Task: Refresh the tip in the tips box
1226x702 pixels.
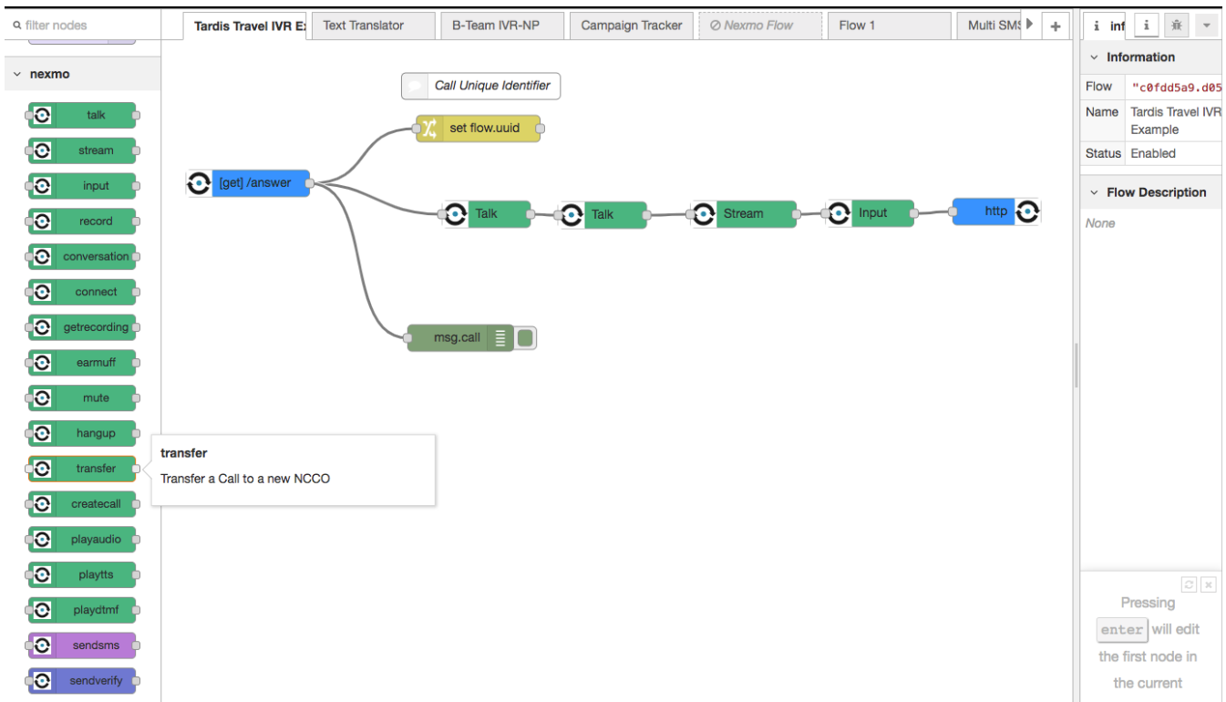Action: (x=1189, y=584)
